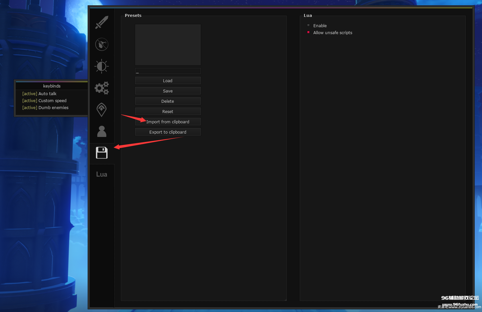Viewport: 482px width, 312px height.
Task: Toggle Allow unsafe scripts checkbox
Action: click(308, 32)
